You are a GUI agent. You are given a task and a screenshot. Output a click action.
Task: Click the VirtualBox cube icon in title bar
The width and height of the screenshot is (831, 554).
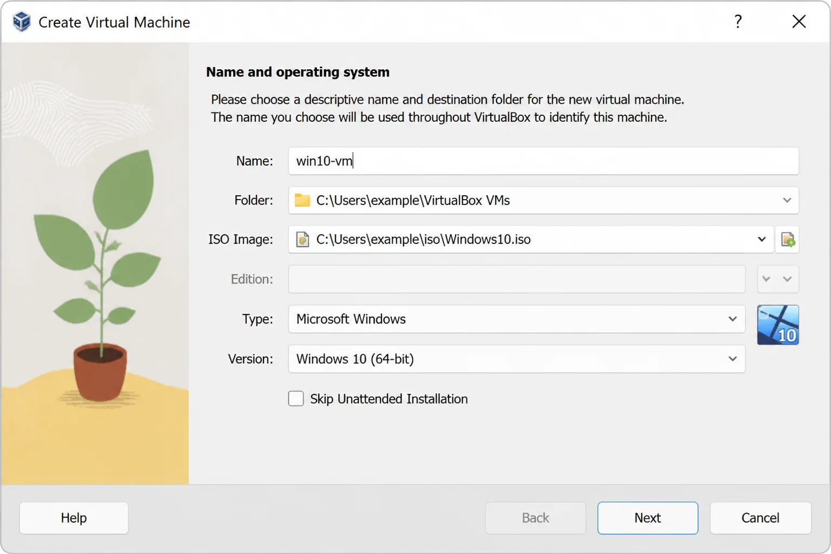pyautogui.click(x=22, y=22)
